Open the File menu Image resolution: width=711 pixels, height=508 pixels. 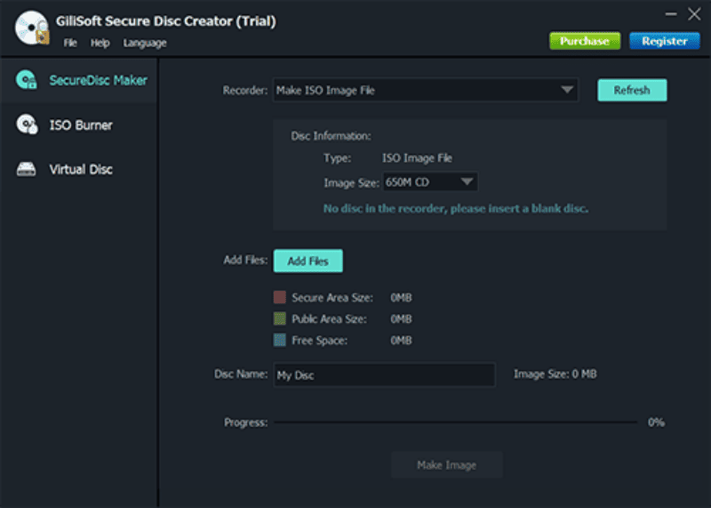(70, 43)
